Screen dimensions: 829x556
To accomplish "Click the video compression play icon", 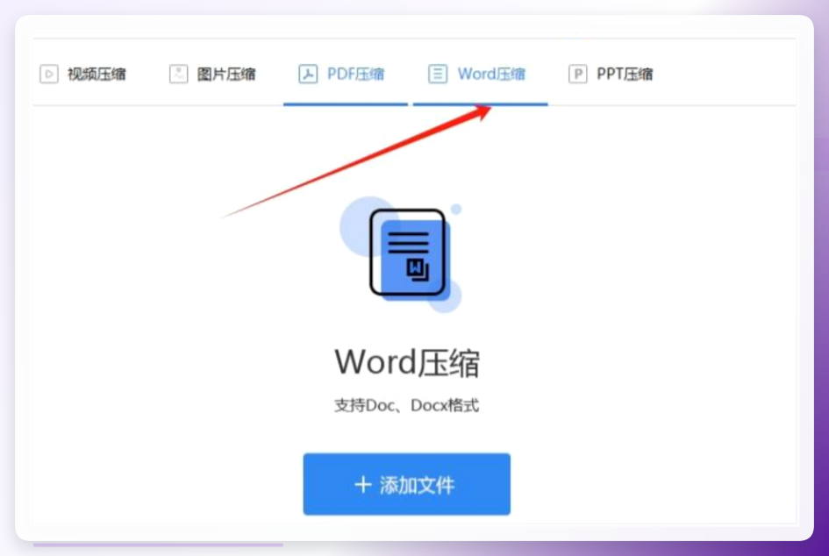I will tap(48, 74).
